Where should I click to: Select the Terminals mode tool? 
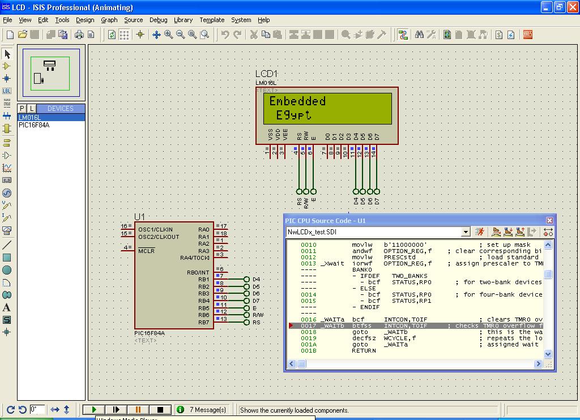tap(7, 143)
